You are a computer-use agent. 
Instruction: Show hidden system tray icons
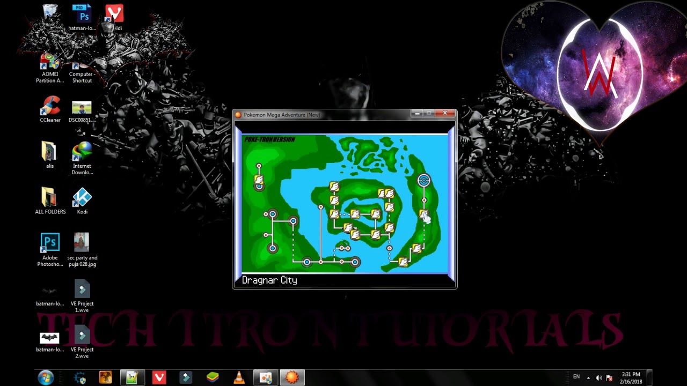coord(588,377)
